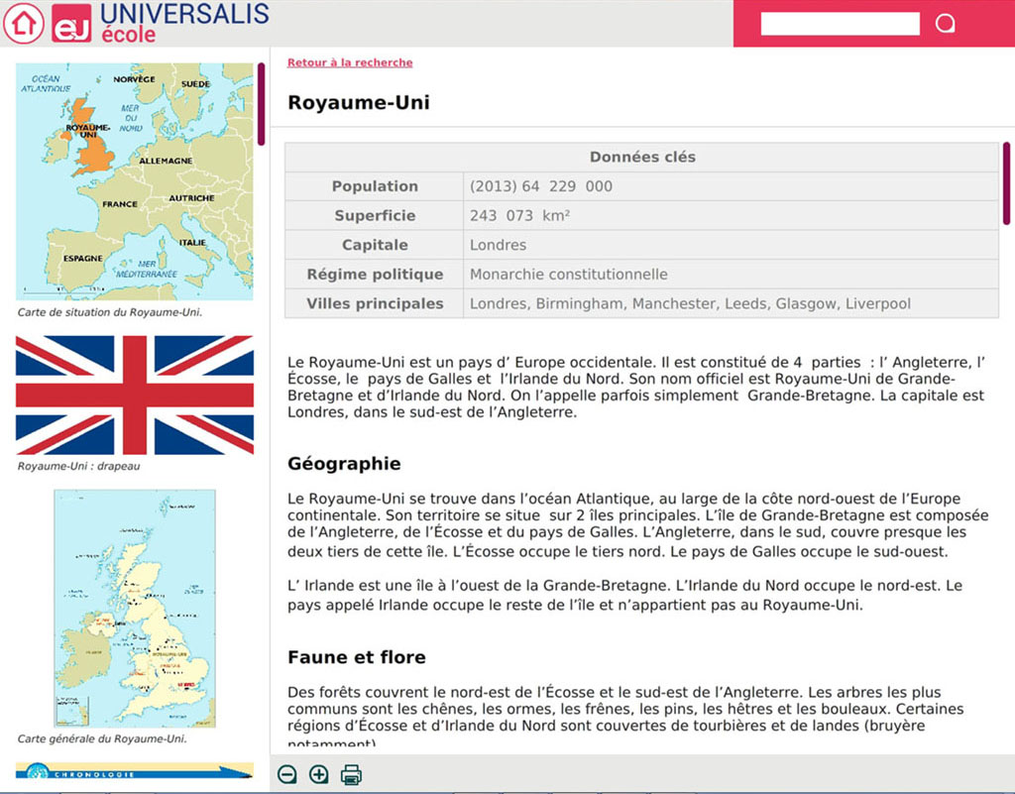This screenshot has height=794, width=1015.
Task: Click the search magnifier icon
Action: tap(945, 24)
